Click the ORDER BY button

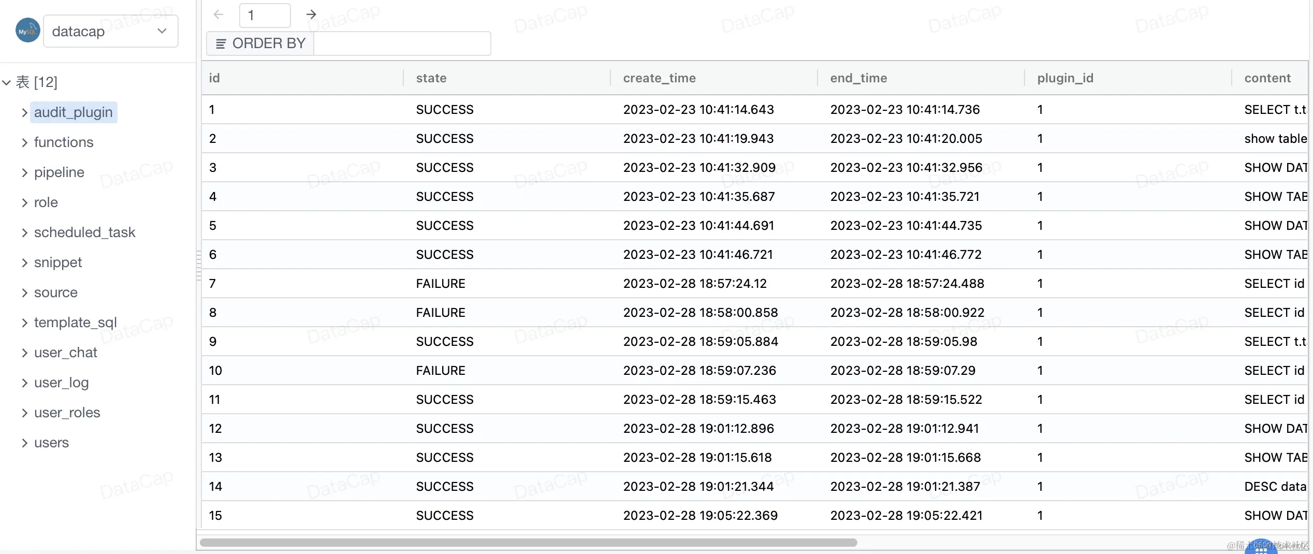(260, 43)
